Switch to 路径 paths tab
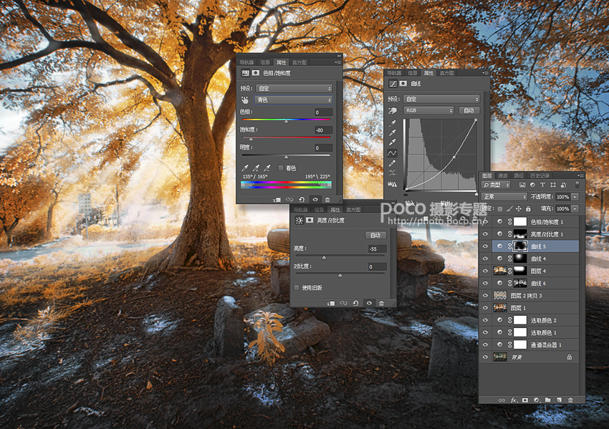This screenshot has height=429, width=609. click(519, 175)
